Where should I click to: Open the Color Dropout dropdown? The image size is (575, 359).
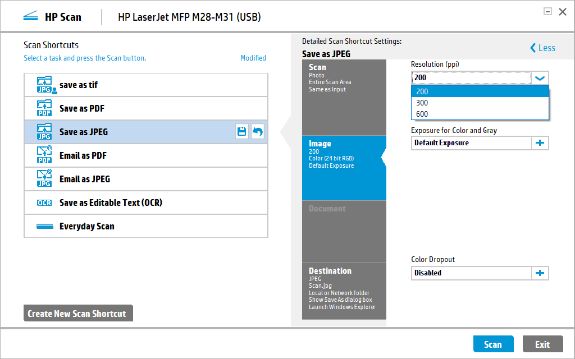(471, 273)
